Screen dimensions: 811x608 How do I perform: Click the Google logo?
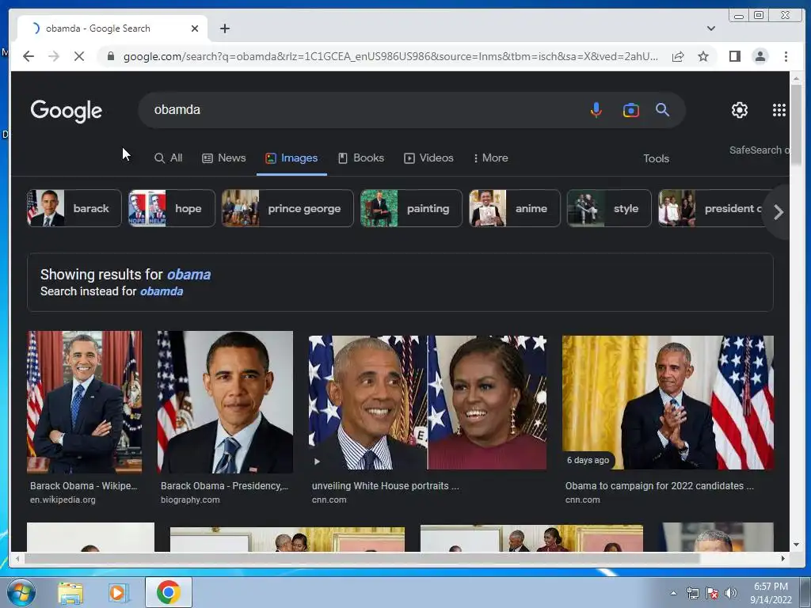[x=67, y=111]
